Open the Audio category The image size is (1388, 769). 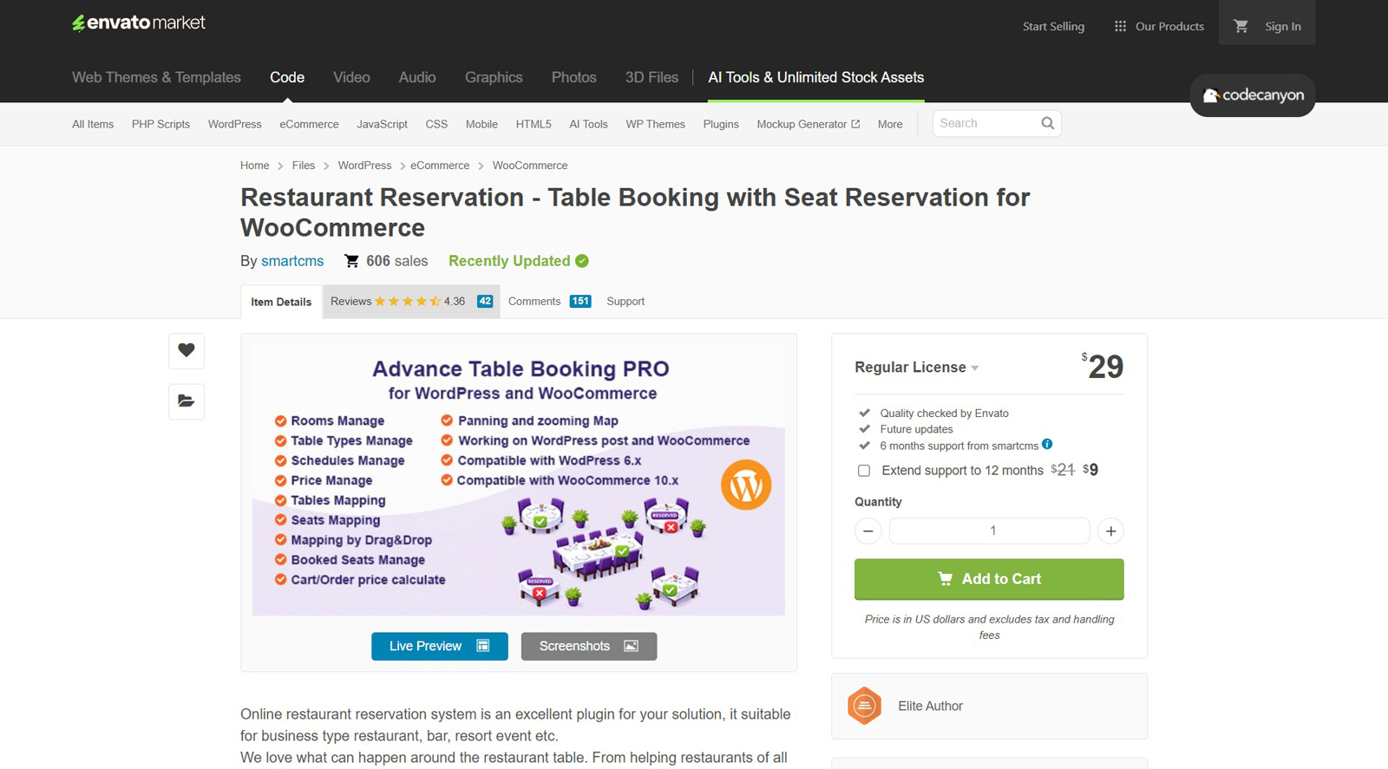417,77
